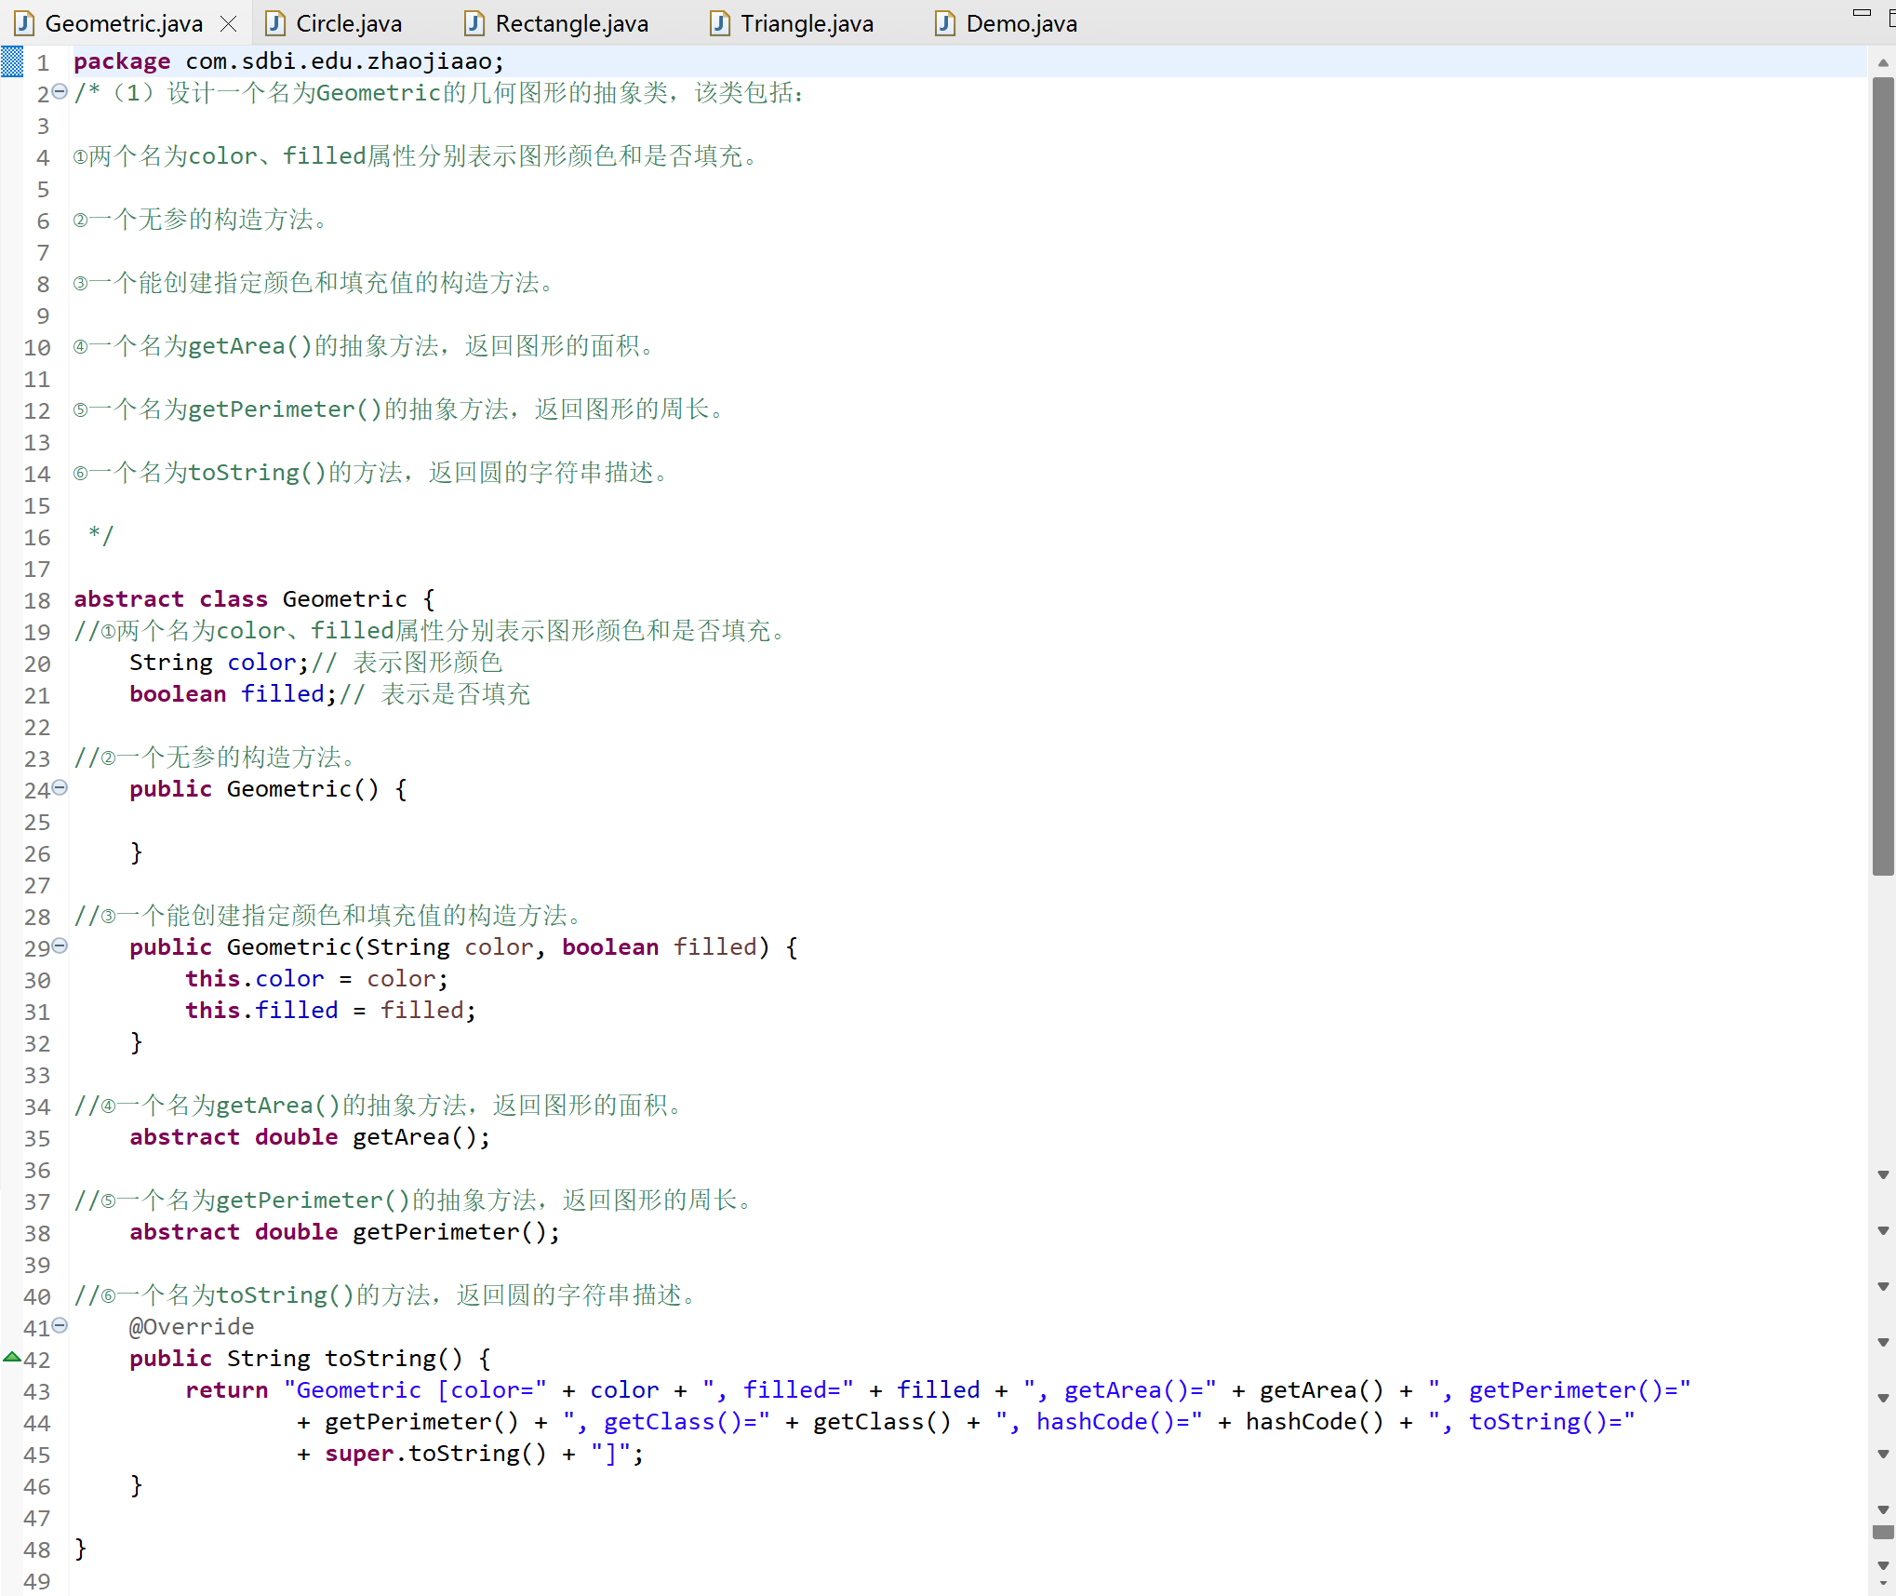Close the Geometric.java editor tab
1896x1596 pixels.
[x=228, y=24]
